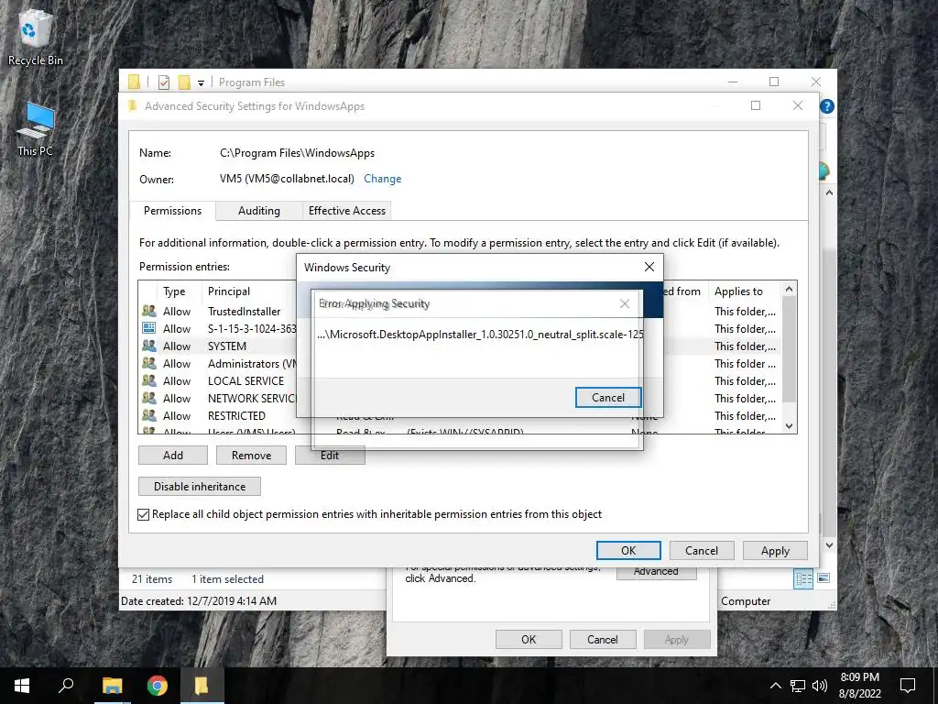938x704 pixels.
Task: Click new folder quick access icon in title bar
Action: click(x=184, y=82)
